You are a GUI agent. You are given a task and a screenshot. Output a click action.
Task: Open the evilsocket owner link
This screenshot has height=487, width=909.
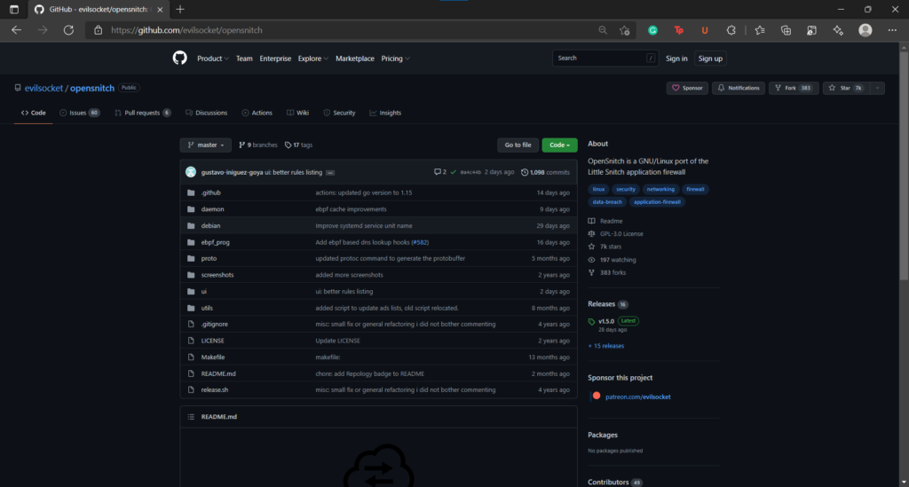(43, 88)
